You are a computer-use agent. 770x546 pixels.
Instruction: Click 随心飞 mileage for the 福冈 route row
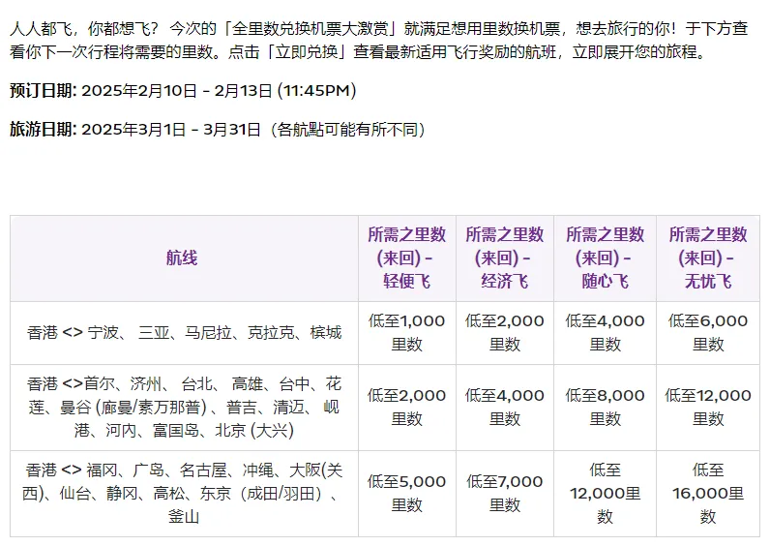[605, 493]
